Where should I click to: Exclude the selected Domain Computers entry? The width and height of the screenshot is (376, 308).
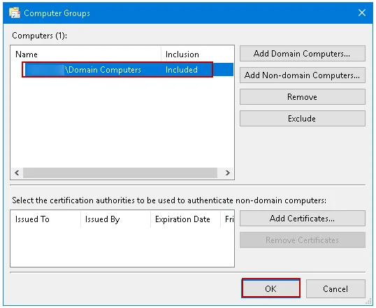(x=303, y=119)
